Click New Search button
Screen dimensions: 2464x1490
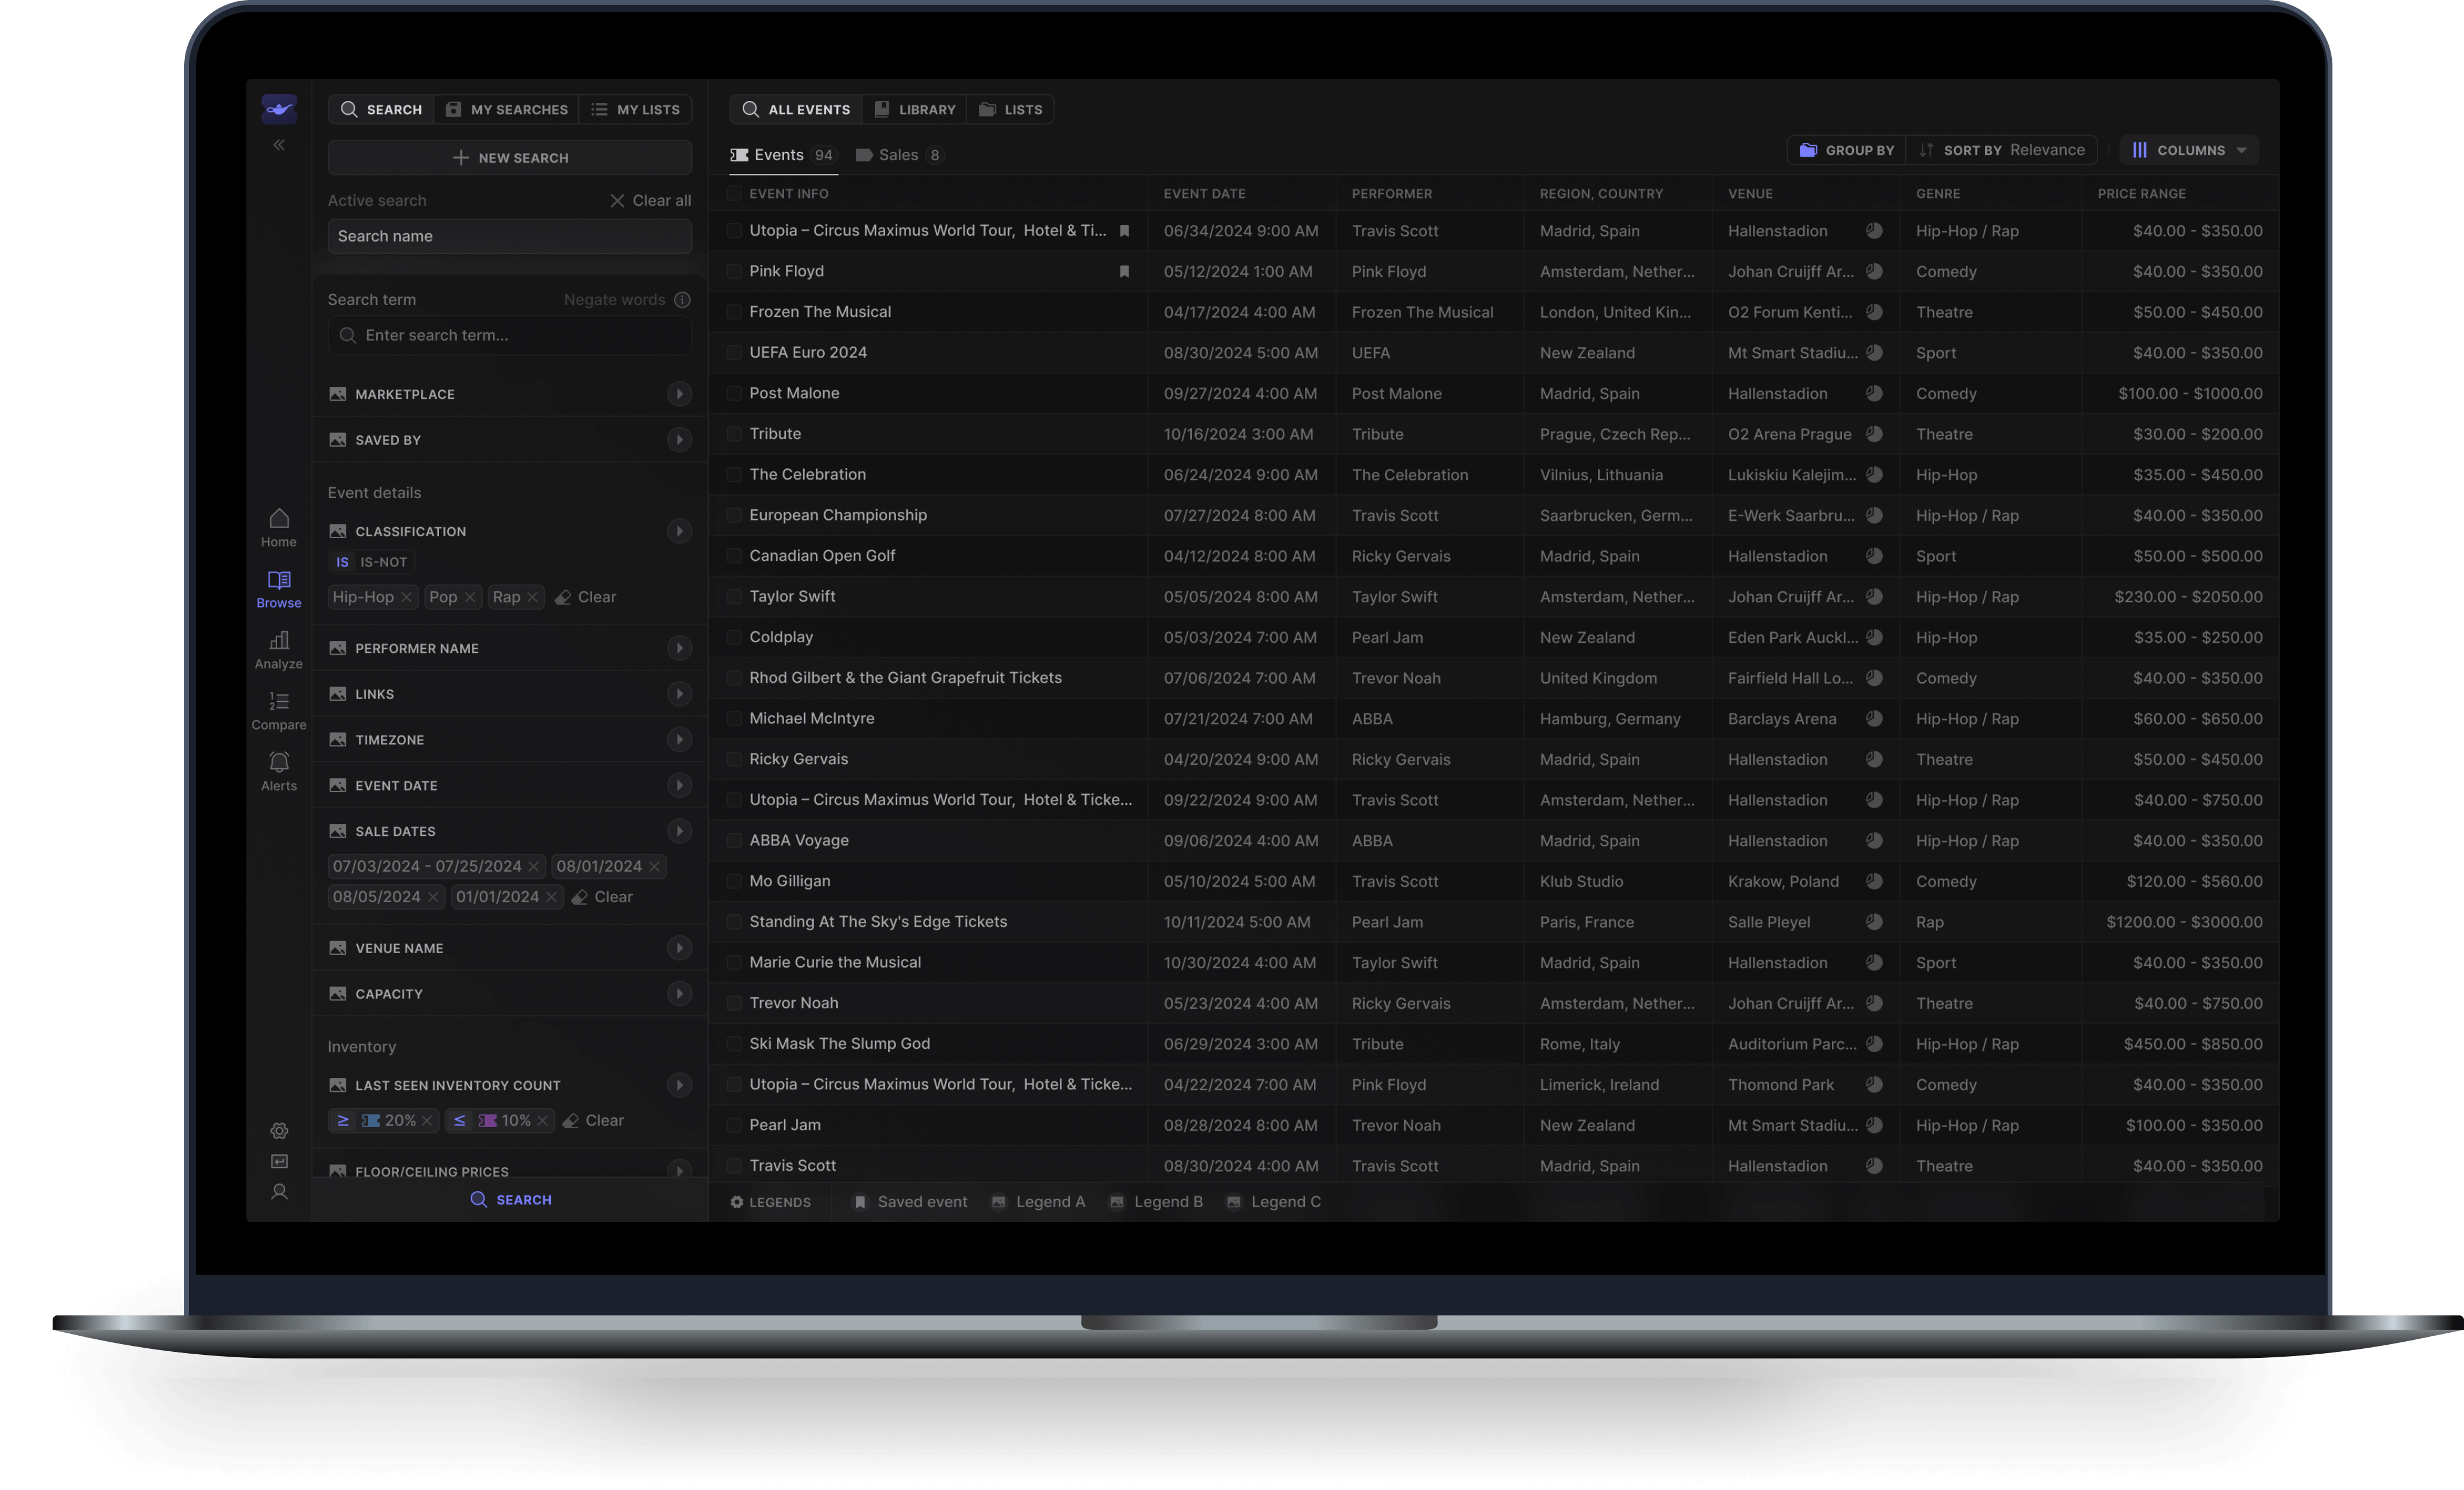click(510, 158)
